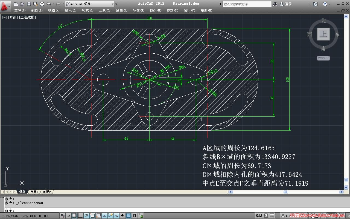Create a new drawing from Quick Access toolbar

pyautogui.click(x=16, y=4)
